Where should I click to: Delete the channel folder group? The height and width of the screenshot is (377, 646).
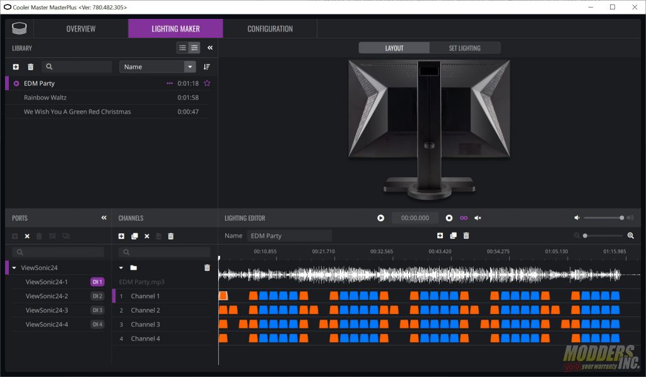(207, 267)
